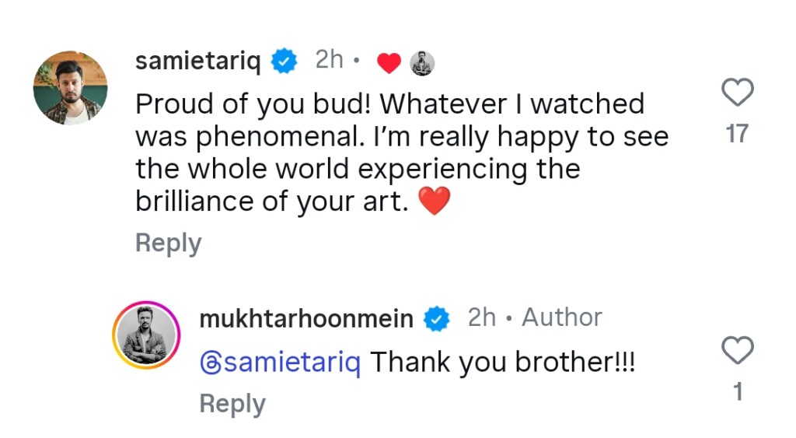Like samietariq's comment with the heart outline
Image resolution: width=796 pixels, height=438 pixels.
click(737, 93)
